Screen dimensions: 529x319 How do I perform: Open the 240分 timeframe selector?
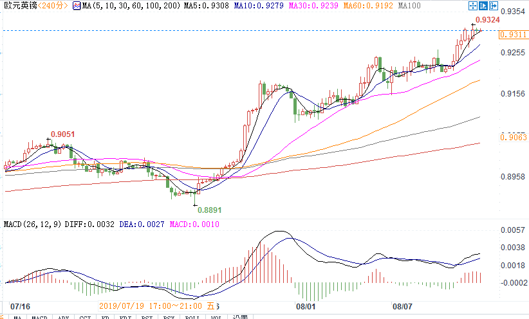coord(50,6)
